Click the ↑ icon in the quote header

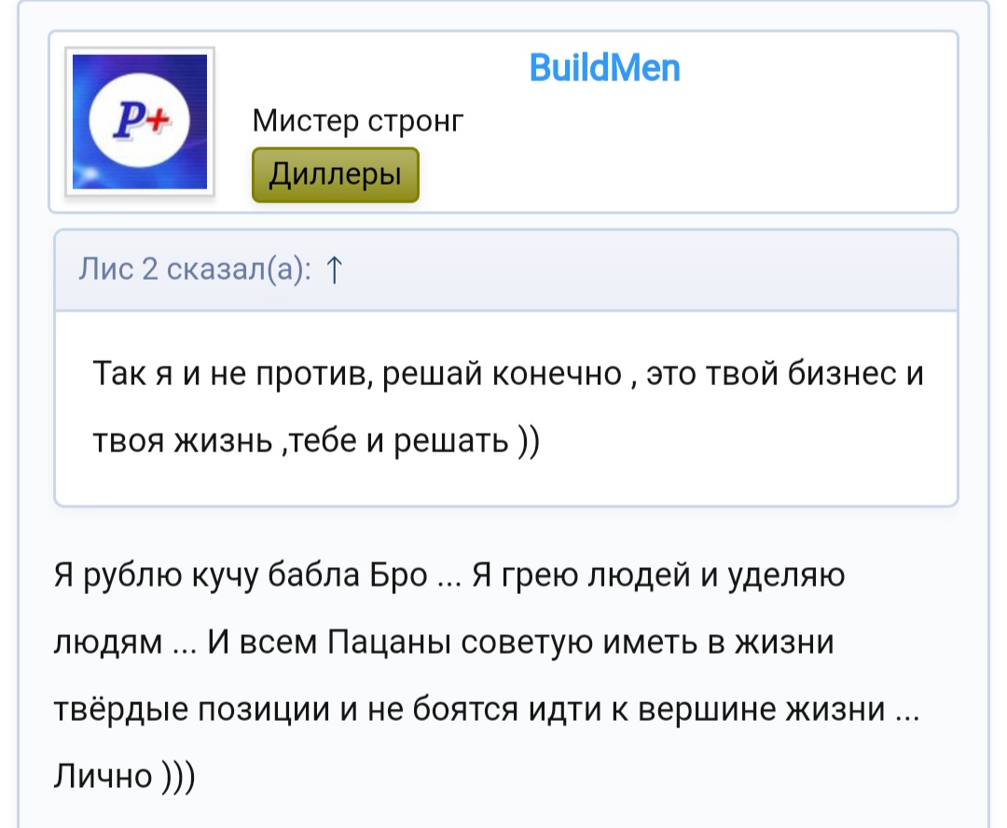coord(334,271)
